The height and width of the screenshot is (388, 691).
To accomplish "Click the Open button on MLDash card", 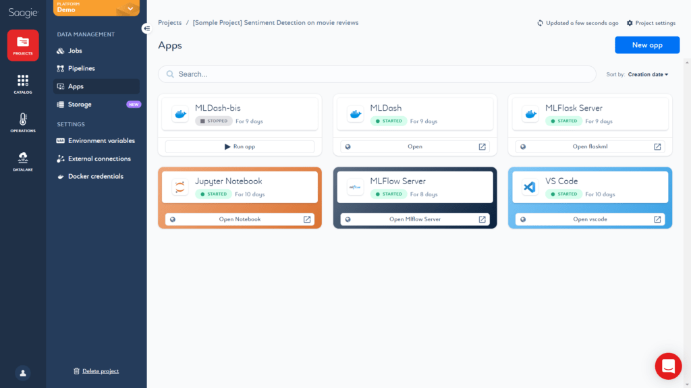I will pyautogui.click(x=415, y=146).
